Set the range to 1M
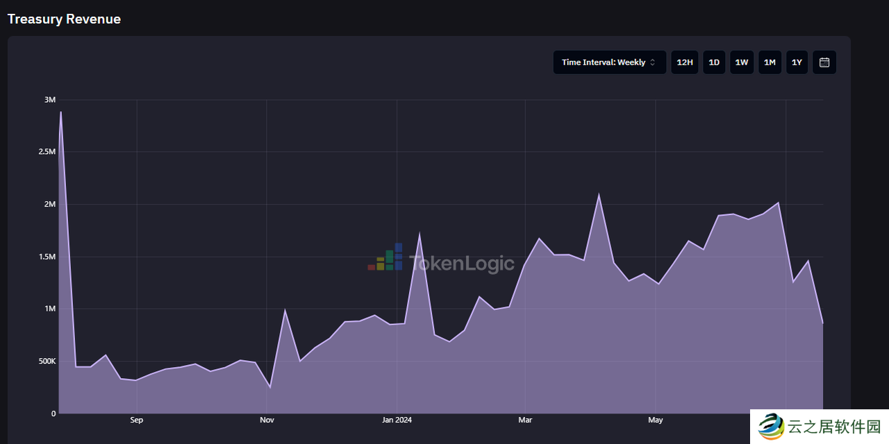 point(770,62)
